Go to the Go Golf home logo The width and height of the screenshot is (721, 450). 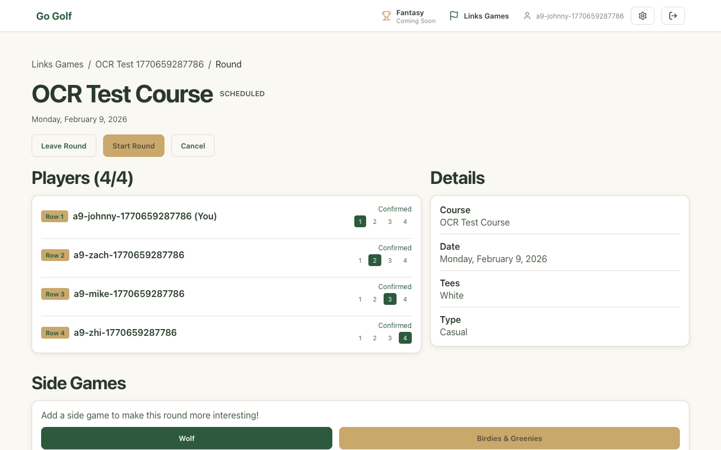pos(54,16)
